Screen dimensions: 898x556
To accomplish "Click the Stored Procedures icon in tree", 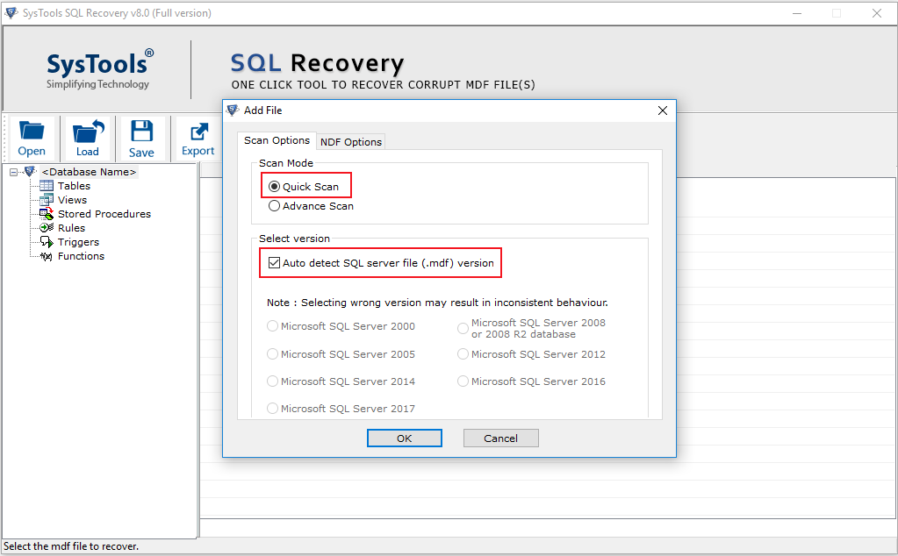I will tap(47, 214).
